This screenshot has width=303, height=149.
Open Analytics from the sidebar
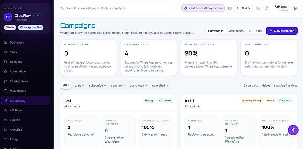25,130
